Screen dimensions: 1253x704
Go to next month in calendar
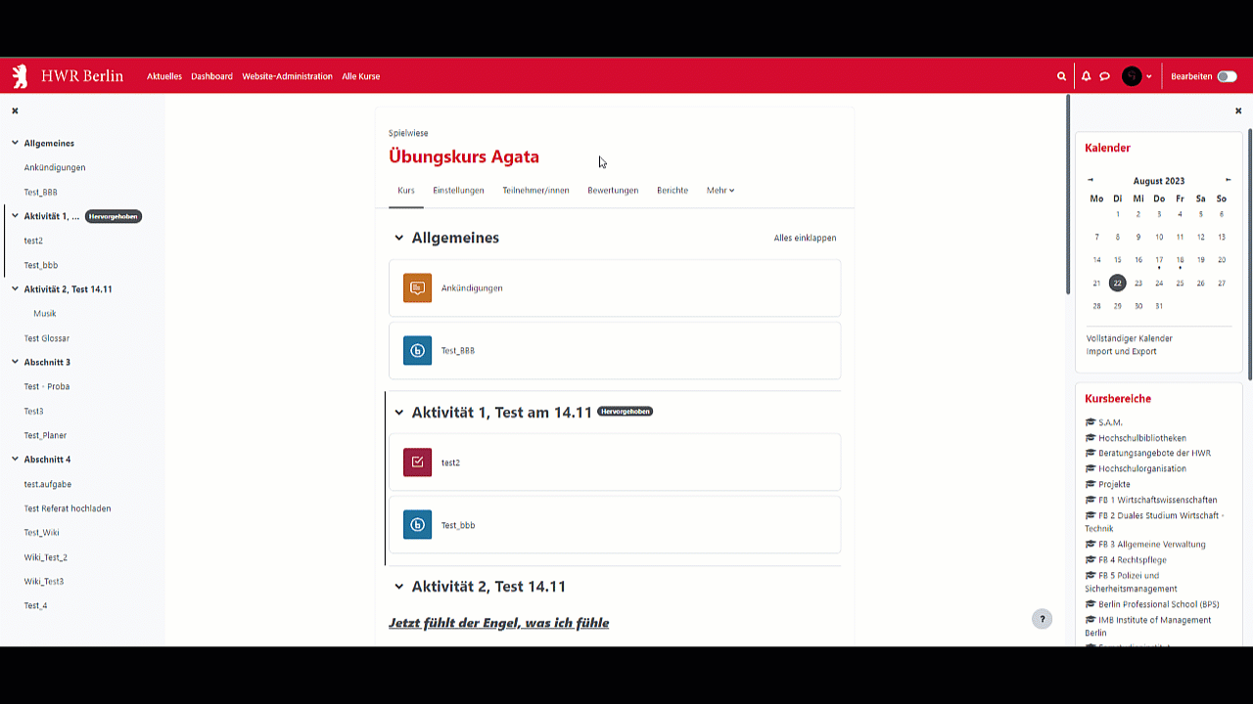[x=1229, y=180]
